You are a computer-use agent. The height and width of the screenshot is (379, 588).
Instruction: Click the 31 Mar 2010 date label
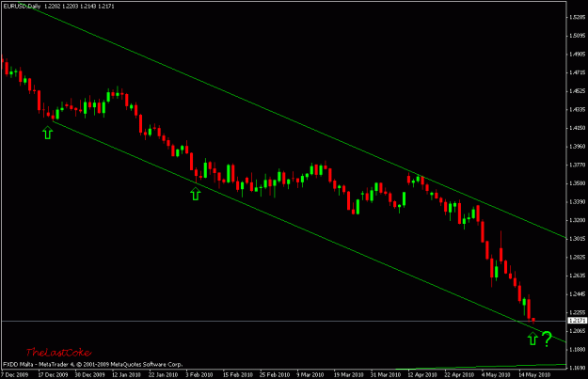pyautogui.click(x=386, y=374)
